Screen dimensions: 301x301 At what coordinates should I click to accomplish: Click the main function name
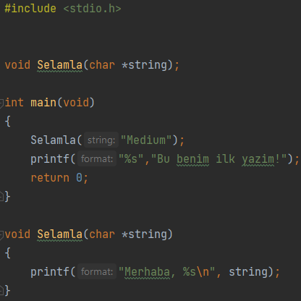(x=43, y=103)
